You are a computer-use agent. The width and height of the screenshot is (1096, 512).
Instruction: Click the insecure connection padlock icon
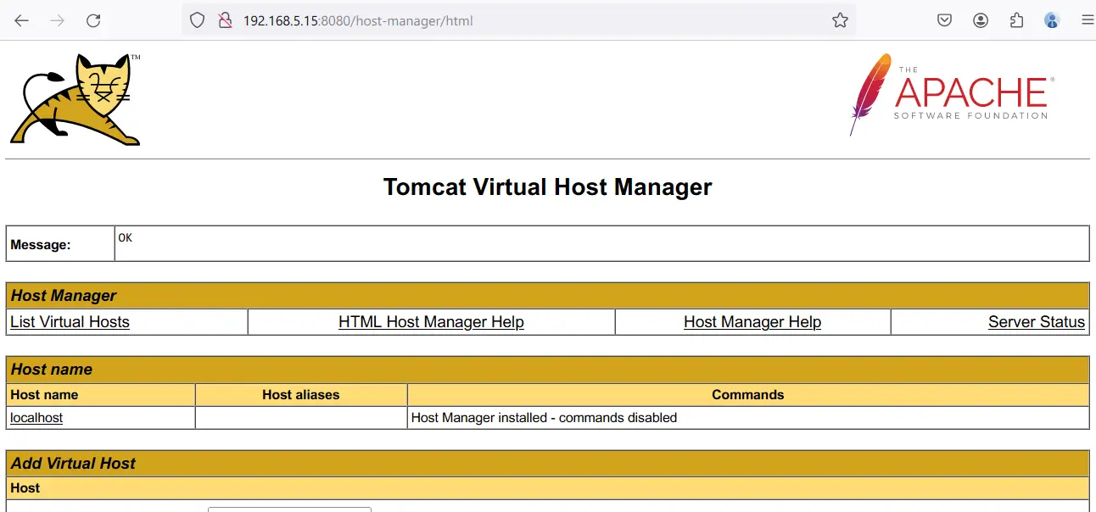click(225, 20)
